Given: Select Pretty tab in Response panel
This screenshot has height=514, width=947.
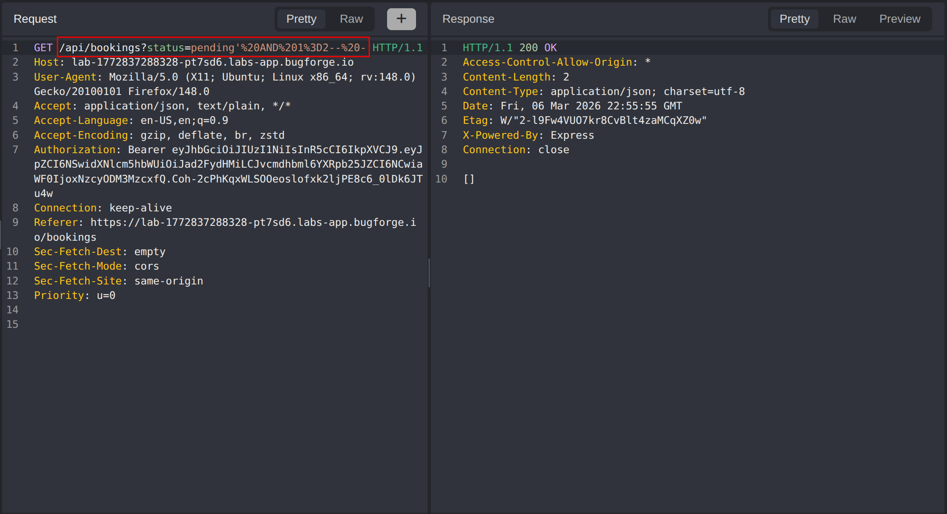Looking at the screenshot, I should 794,19.
